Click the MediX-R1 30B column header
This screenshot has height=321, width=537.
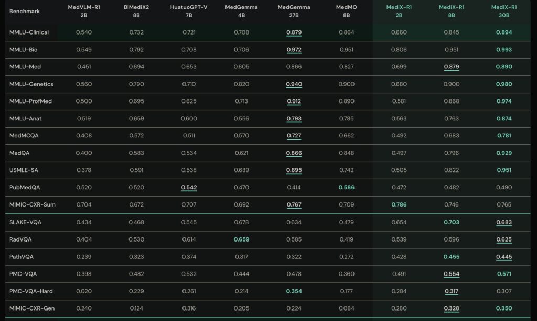click(x=503, y=11)
